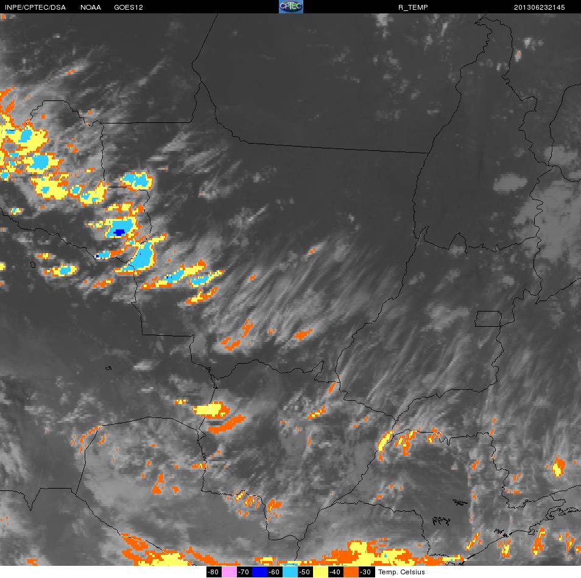Select the pink -80 to -70 legend swatch
Viewport: 581px width, 578px height.
pyautogui.click(x=229, y=572)
